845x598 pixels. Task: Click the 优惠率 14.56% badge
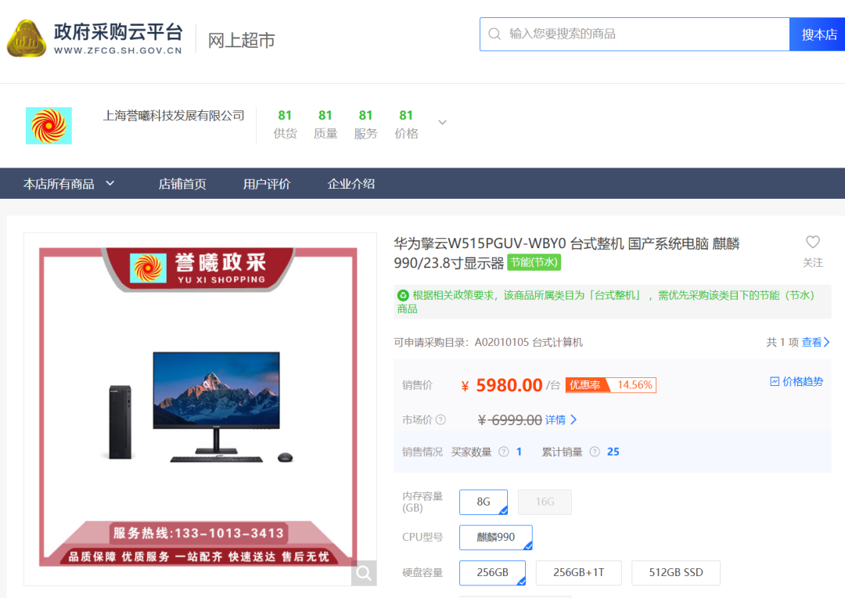[610, 385]
